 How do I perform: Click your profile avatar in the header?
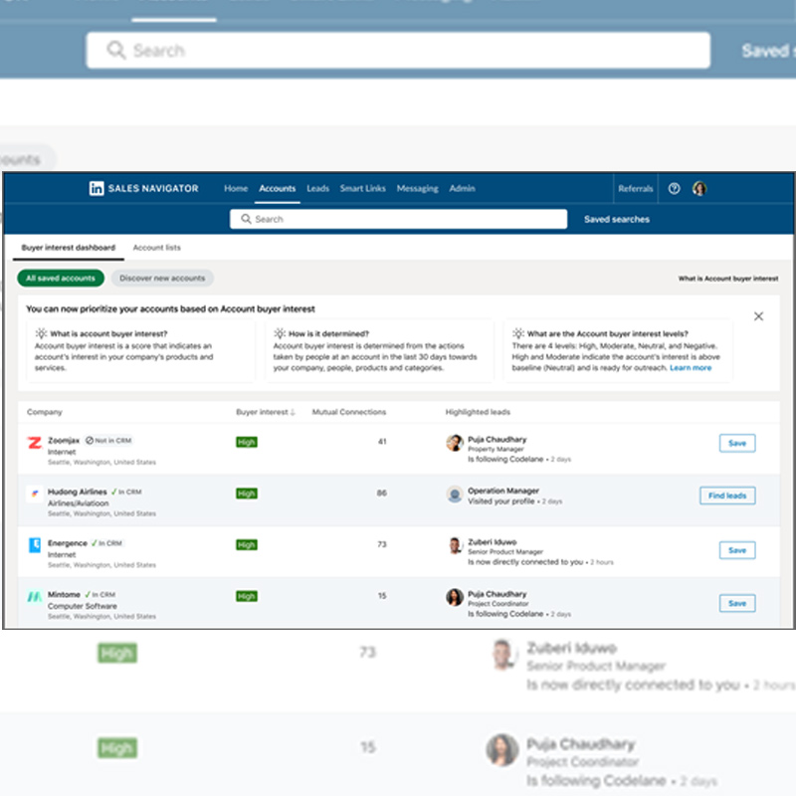701,189
